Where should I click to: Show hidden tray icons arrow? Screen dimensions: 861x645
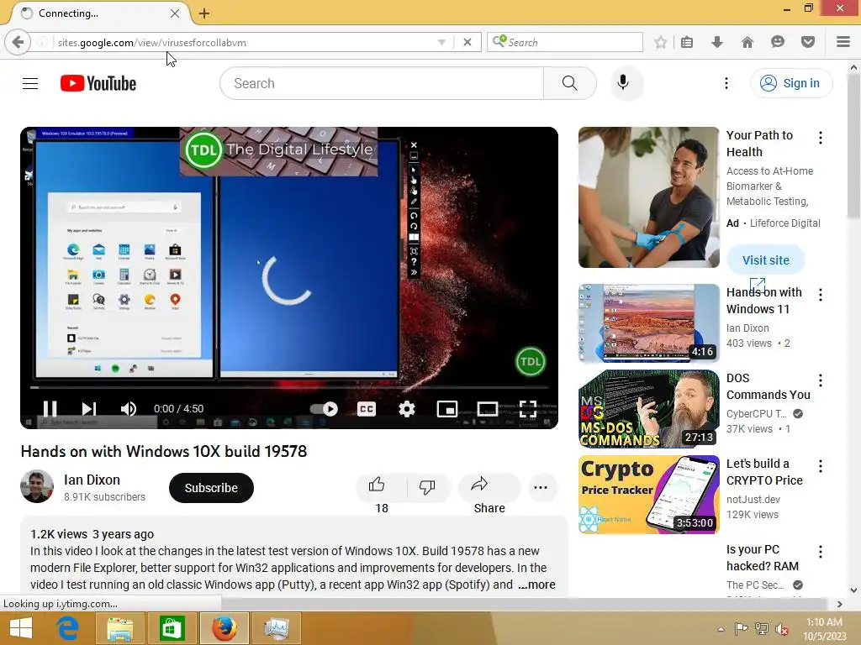(721, 629)
